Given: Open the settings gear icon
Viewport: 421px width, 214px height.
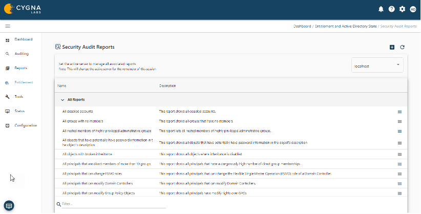Looking at the screenshot, I should 402,9.
